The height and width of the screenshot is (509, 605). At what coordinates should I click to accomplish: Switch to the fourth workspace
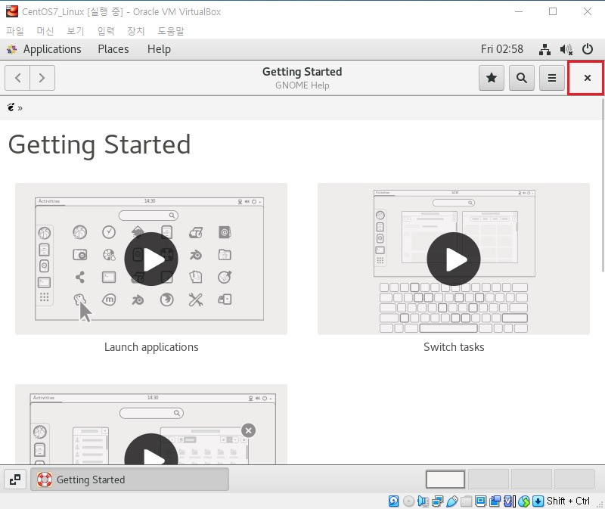coord(575,480)
